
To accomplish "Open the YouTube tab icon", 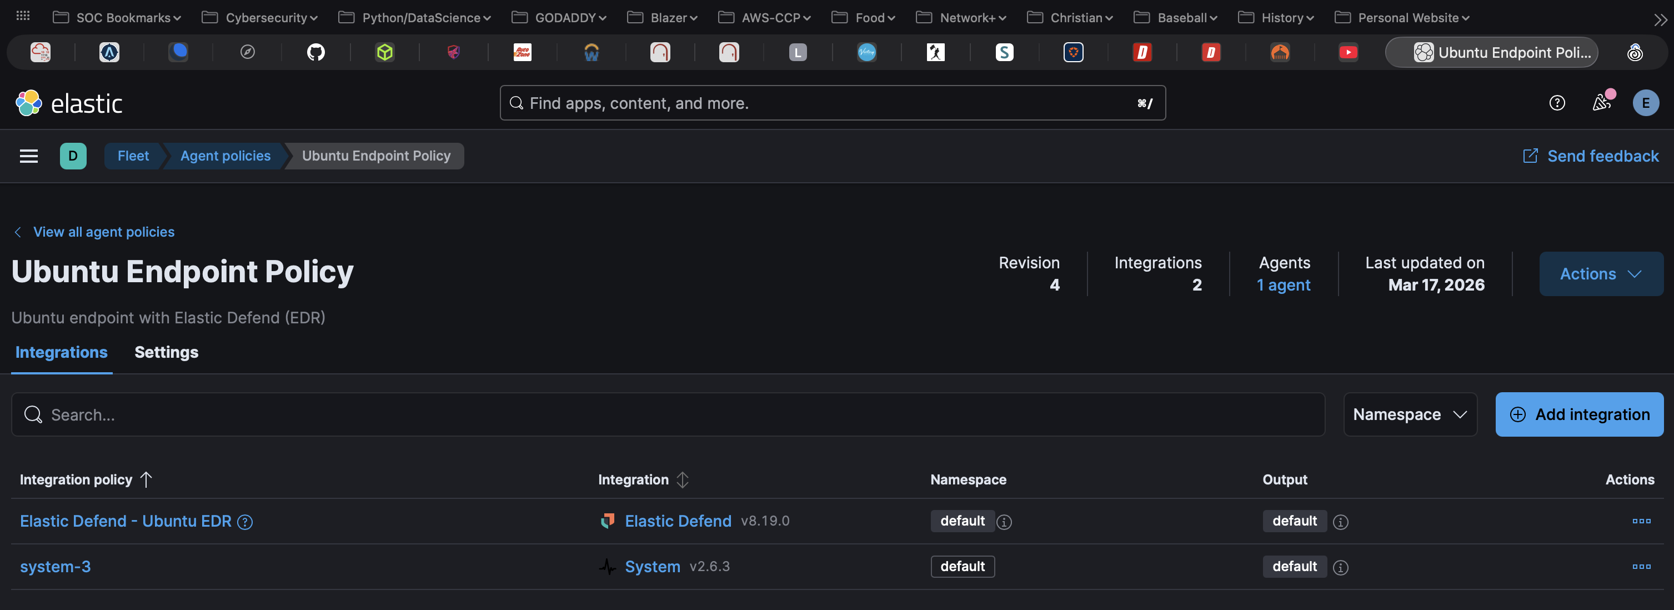I will pyautogui.click(x=1349, y=52).
